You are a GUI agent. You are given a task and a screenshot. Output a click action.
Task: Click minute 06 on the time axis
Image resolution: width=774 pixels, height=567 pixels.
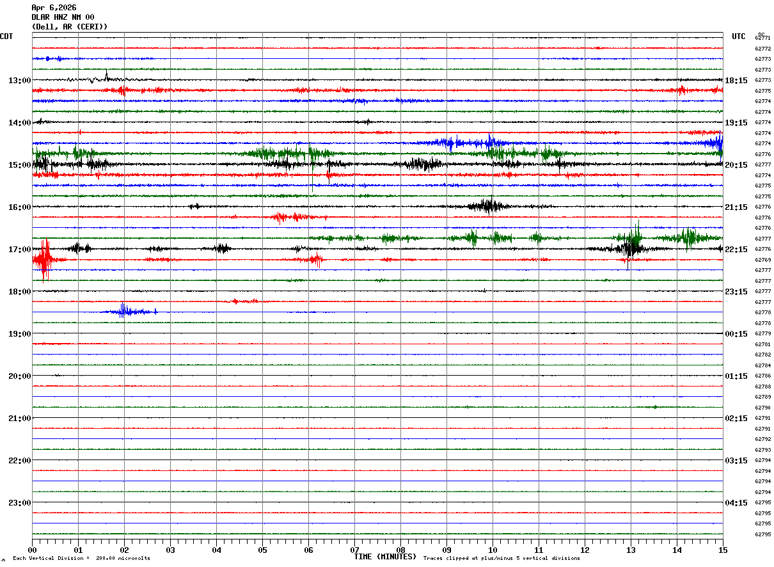[x=309, y=550]
